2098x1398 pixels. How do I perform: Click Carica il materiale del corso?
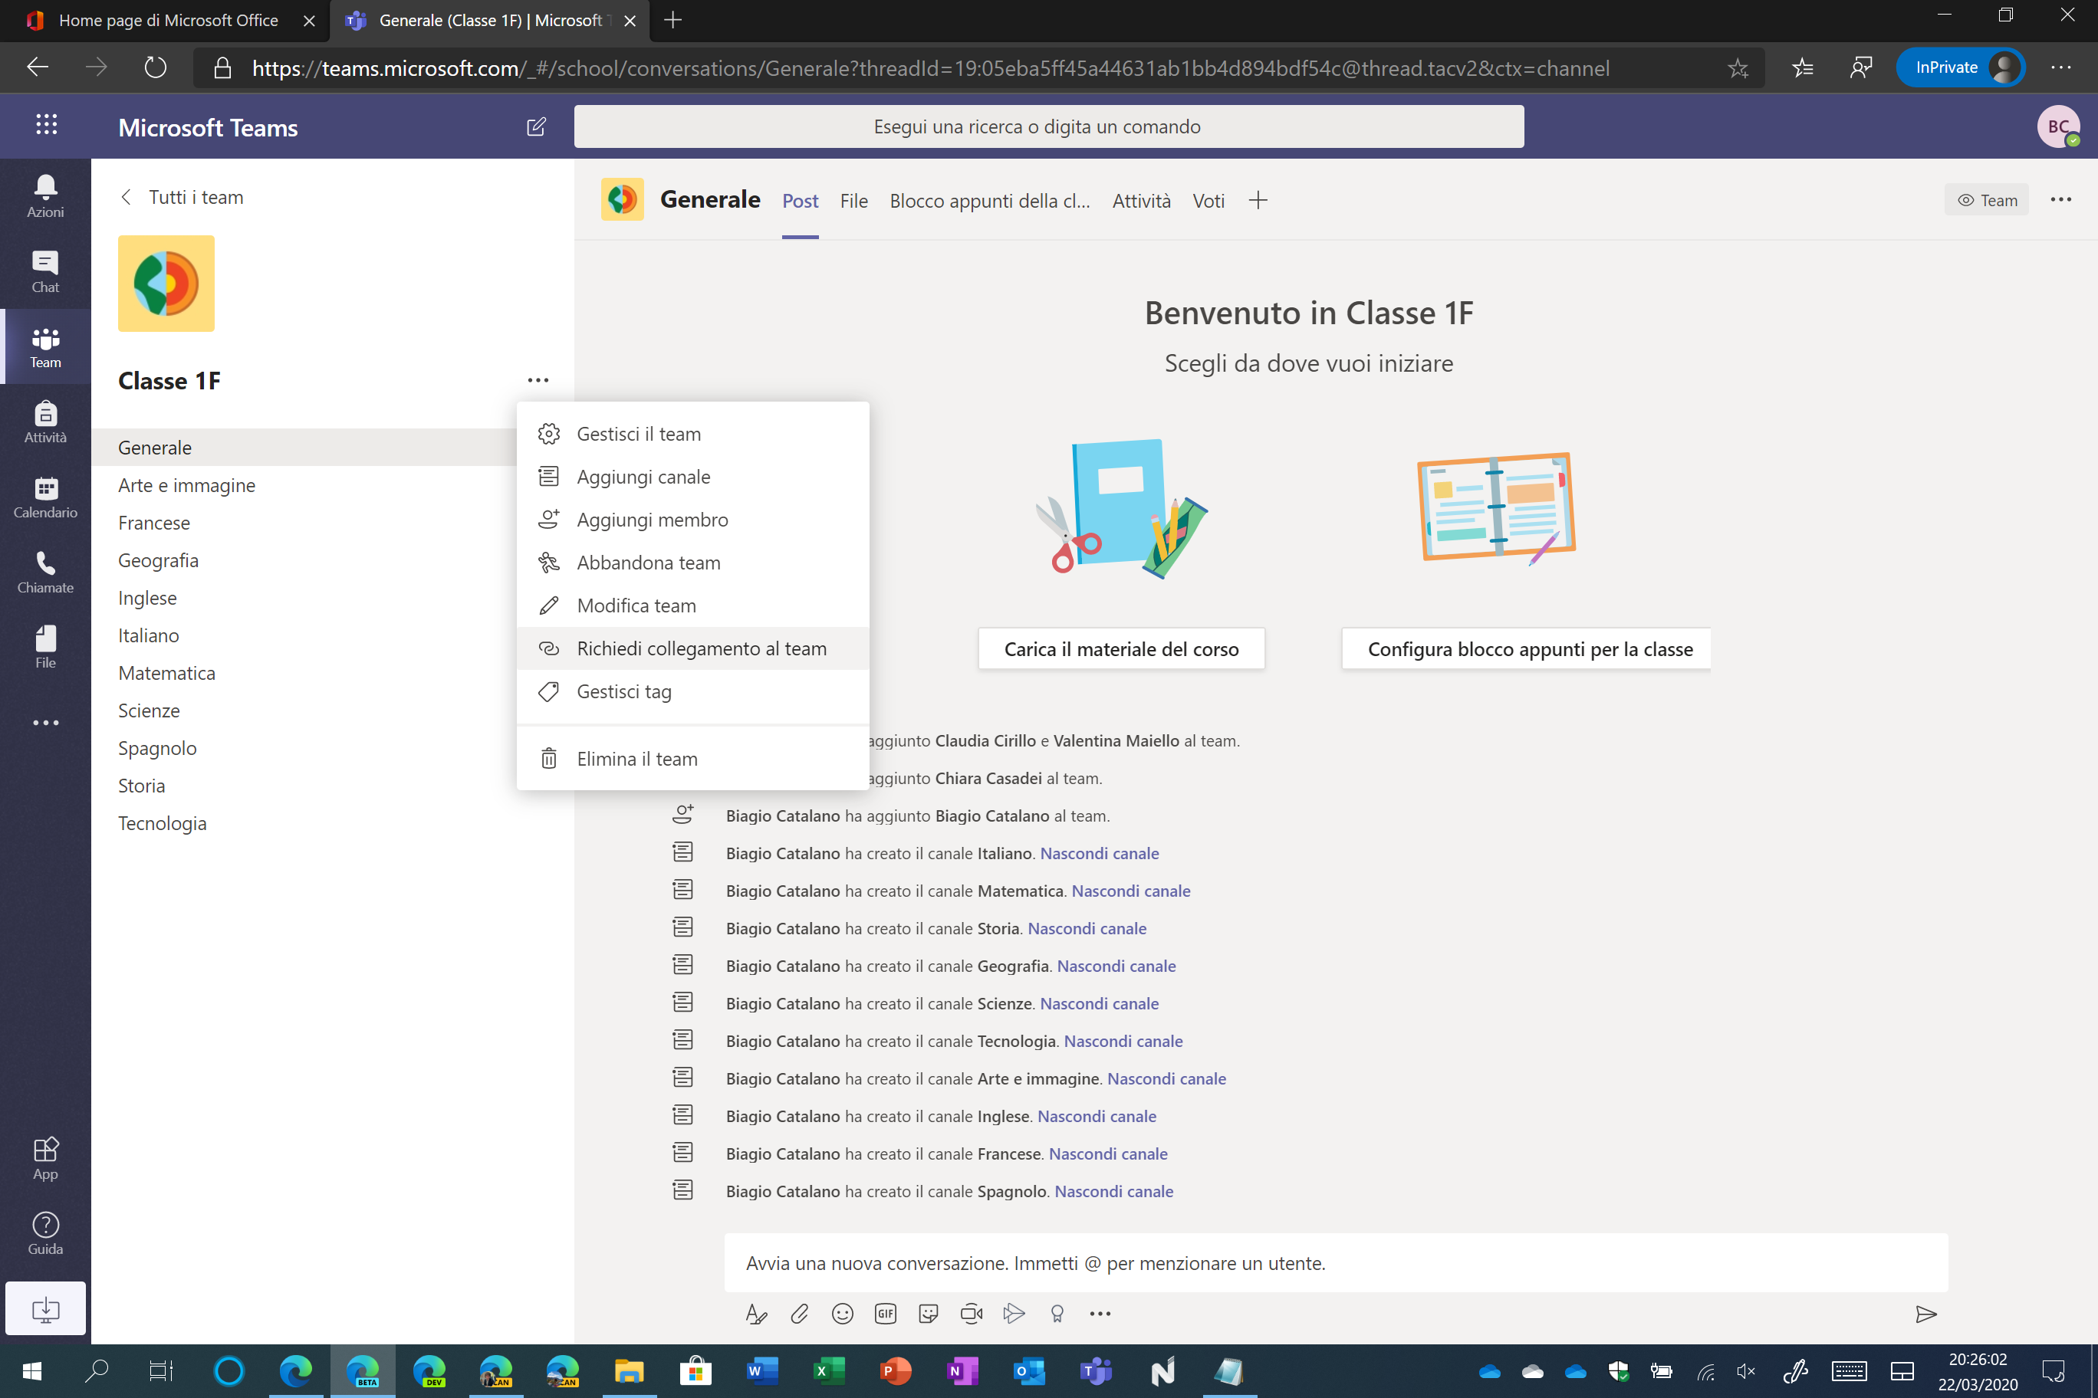1121,648
